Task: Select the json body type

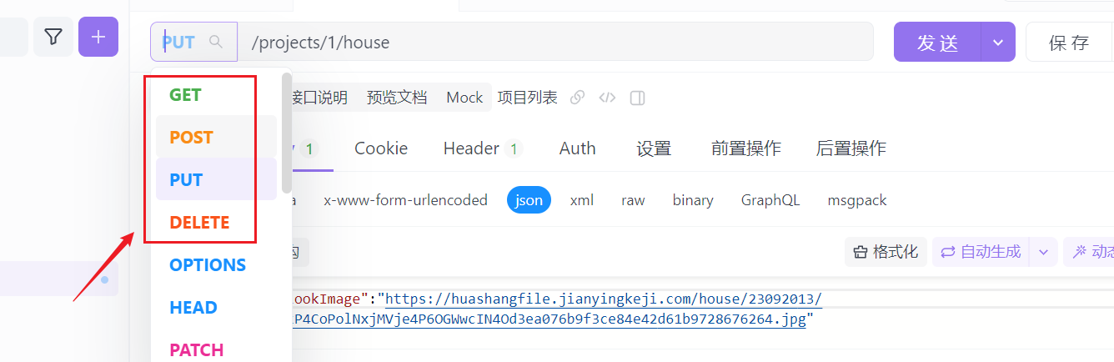Action: pyautogui.click(x=529, y=200)
